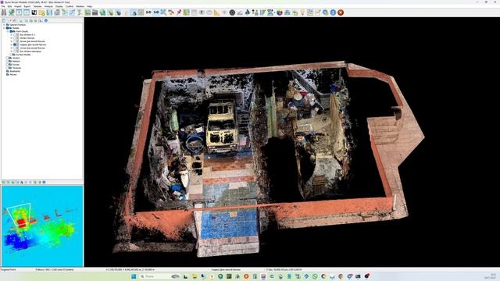Click the light bulb lighting icon
This screenshot has height=281, width=500.
pyautogui.click(x=302, y=12)
